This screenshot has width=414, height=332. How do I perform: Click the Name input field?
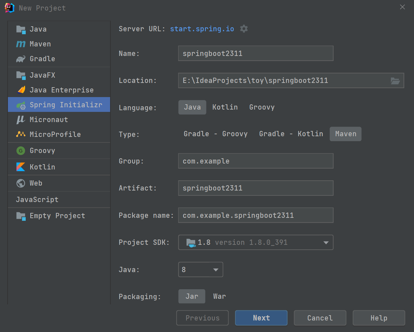[x=256, y=53]
